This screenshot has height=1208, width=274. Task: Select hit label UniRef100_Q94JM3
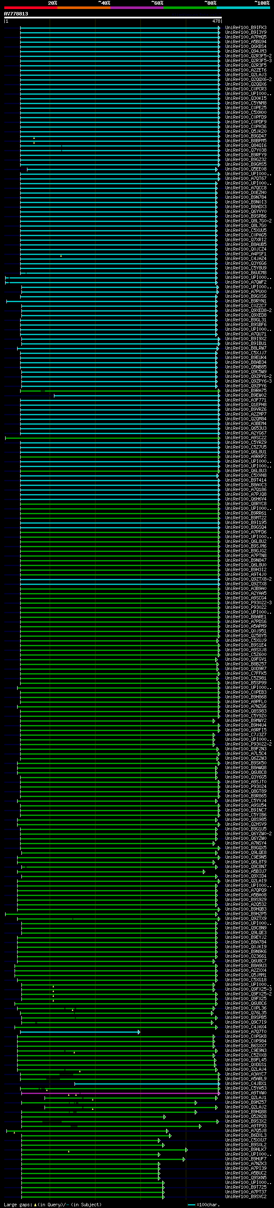tap(245, 51)
